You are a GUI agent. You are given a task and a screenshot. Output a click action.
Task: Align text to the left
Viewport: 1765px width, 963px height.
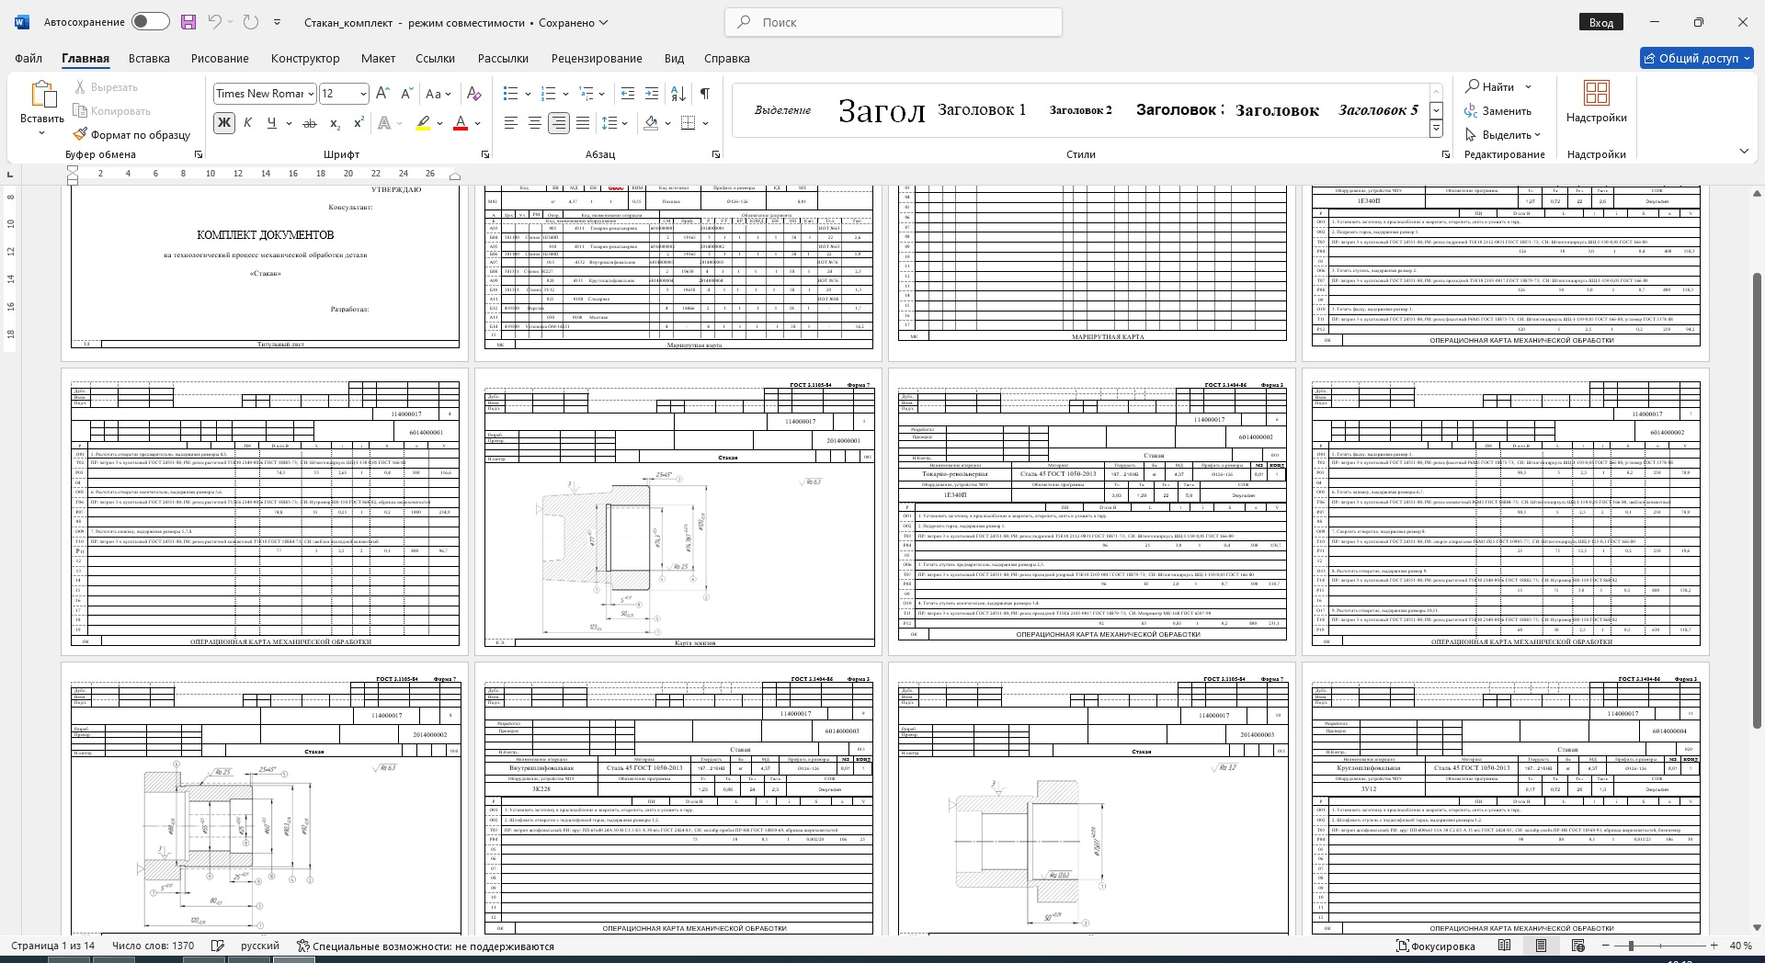[511, 122]
